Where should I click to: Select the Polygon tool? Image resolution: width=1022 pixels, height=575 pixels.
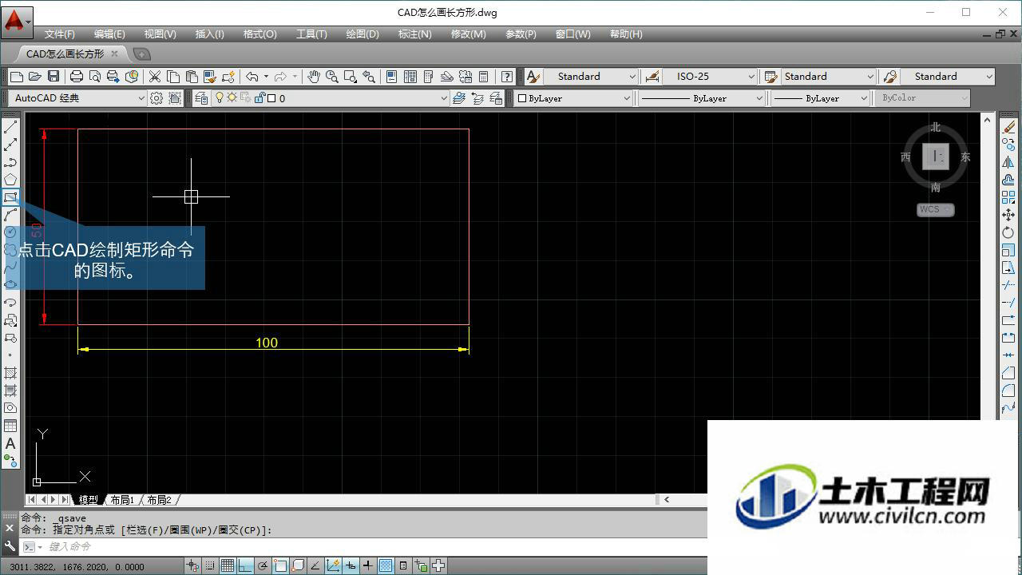(x=10, y=180)
